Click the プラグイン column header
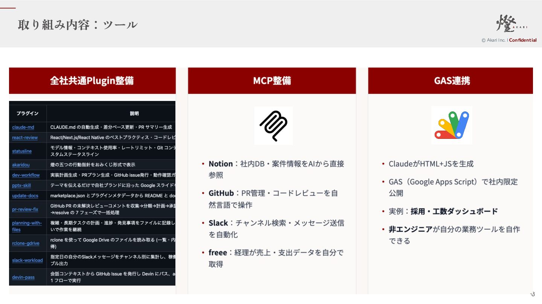542x304 pixels. click(27, 113)
